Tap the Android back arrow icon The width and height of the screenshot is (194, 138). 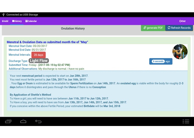point(38,122)
